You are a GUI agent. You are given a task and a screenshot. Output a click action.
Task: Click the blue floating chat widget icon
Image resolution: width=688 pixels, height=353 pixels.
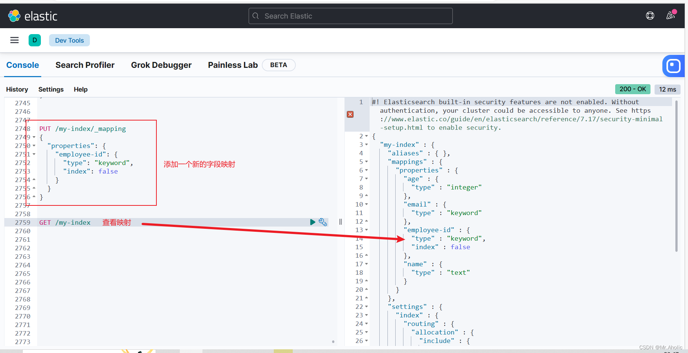click(x=673, y=66)
